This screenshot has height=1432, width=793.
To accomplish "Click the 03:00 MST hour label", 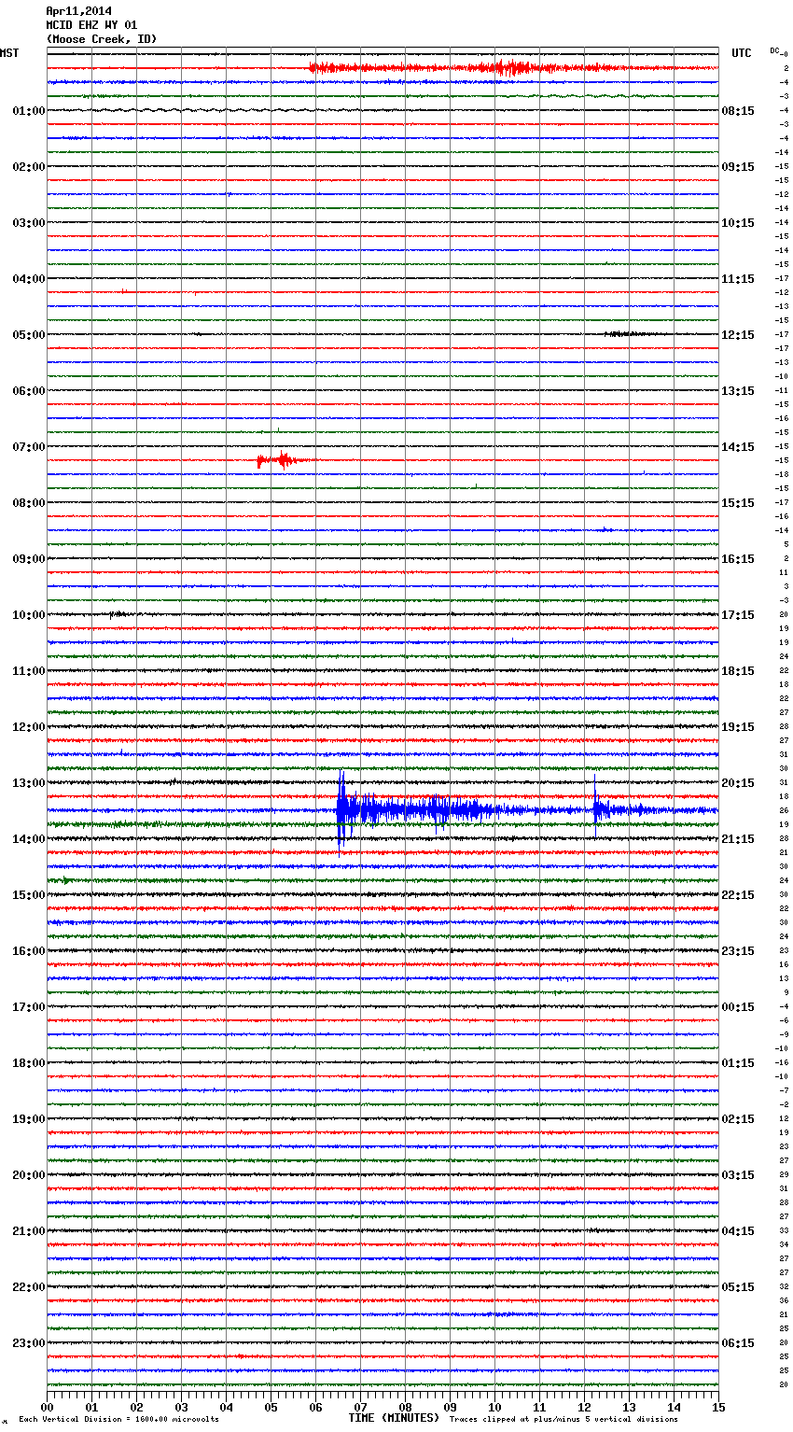I will coord(28,223).
